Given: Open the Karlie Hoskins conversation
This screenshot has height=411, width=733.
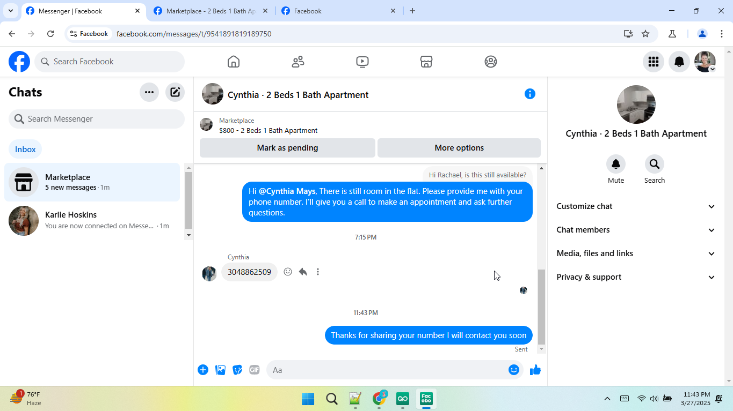Looking at the screenshot, I should pos(92,220).
